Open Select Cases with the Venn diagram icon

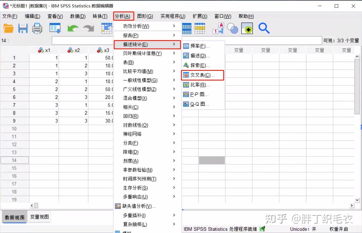pyautogui.click(x=232, y=28)
